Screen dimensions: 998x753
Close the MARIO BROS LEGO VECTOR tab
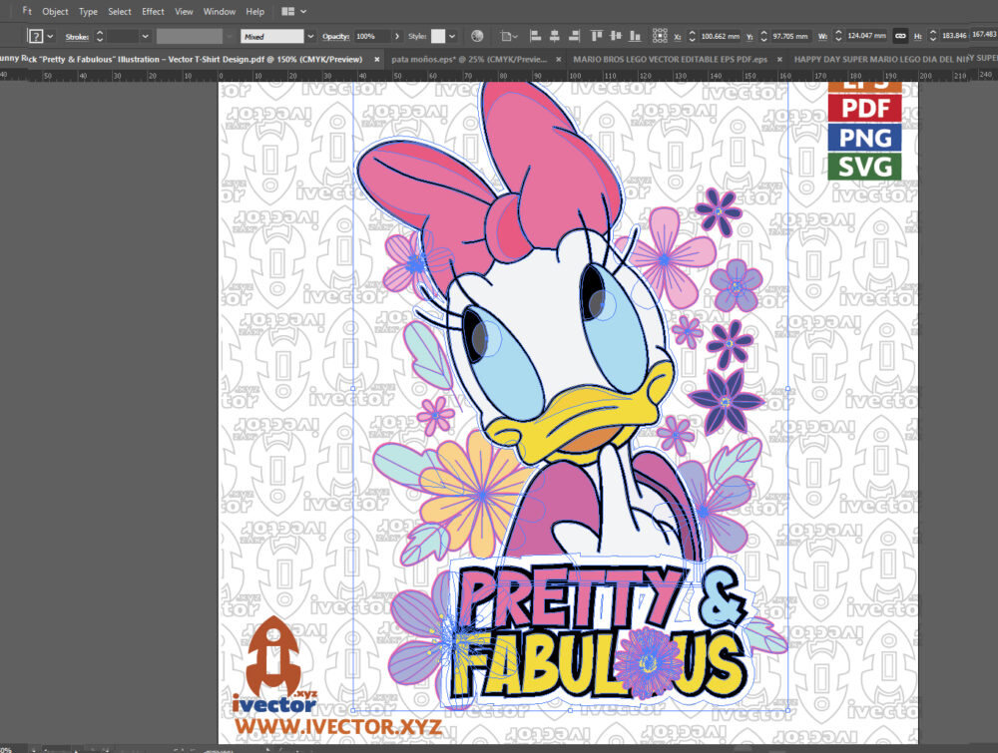(x=779, y=59)
